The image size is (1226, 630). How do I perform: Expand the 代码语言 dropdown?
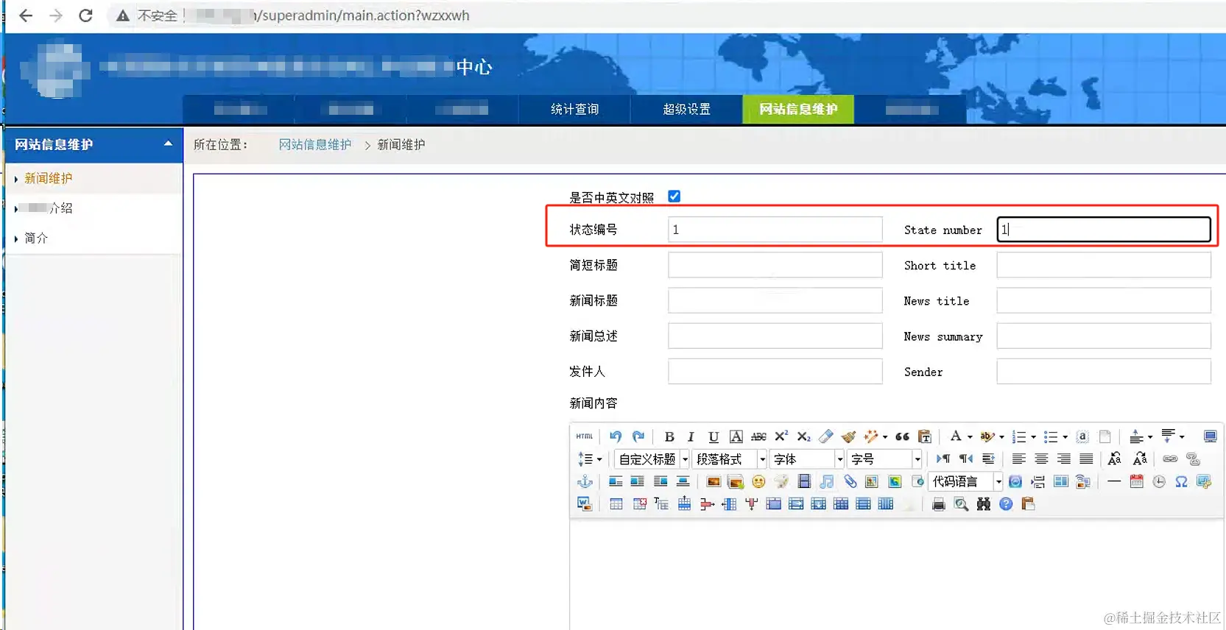coord(966,482)
